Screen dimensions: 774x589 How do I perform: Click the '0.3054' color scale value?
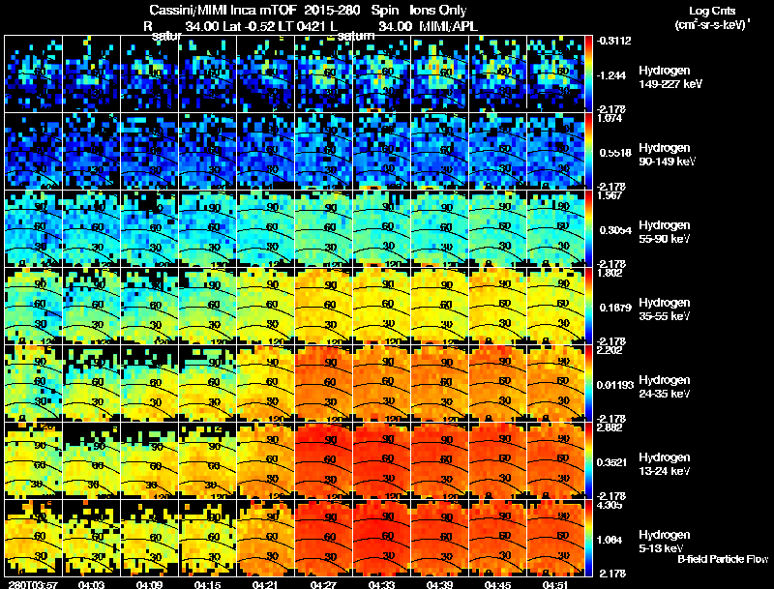click(x=615, y=230)
